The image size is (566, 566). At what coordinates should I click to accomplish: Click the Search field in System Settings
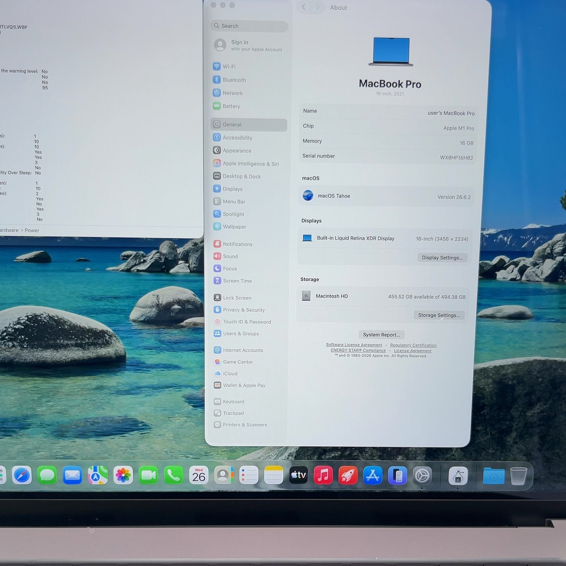pos(249,26)
